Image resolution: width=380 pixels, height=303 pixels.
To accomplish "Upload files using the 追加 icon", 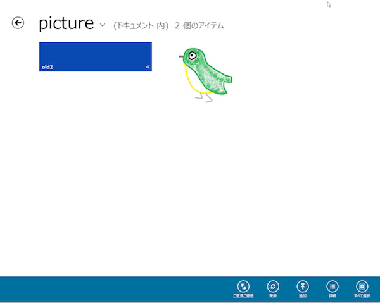I will 303,287.
